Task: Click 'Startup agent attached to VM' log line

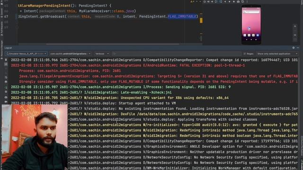Action: pos(93,103)
